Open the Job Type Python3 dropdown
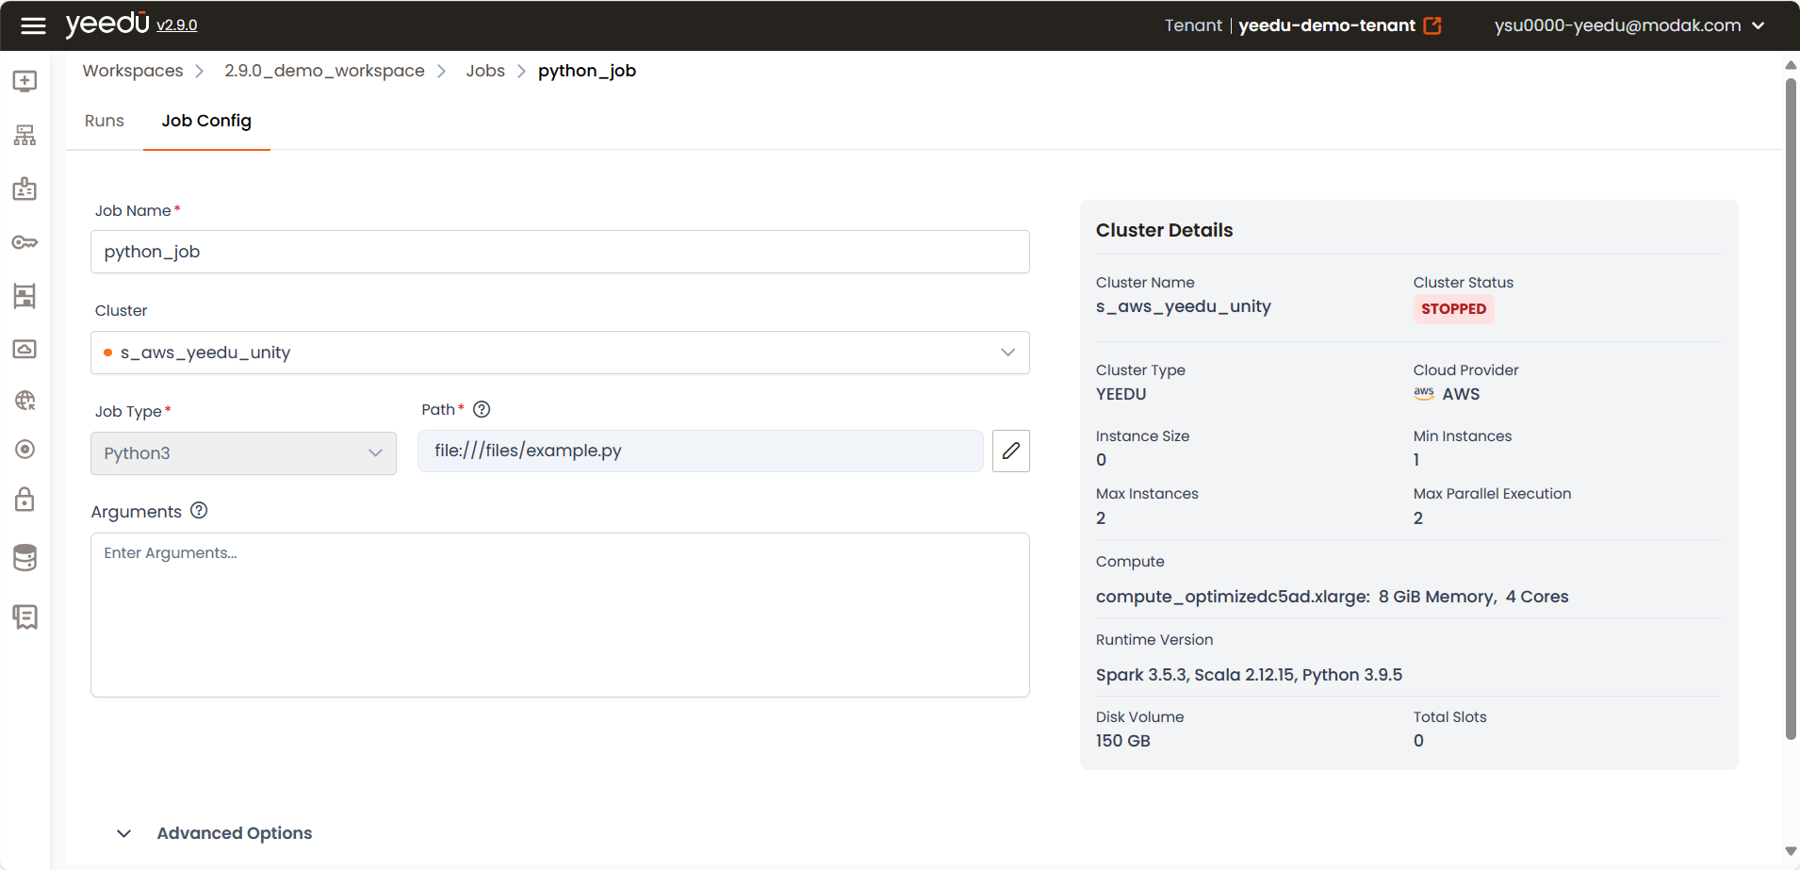The width and height of the screenshot is (1800, 870). click(x=244, y=453)
